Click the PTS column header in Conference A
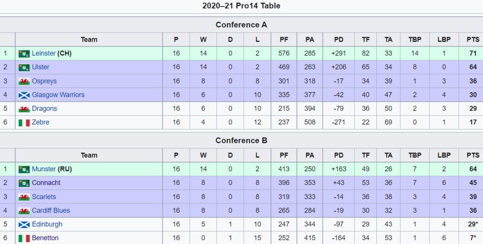 473,40
